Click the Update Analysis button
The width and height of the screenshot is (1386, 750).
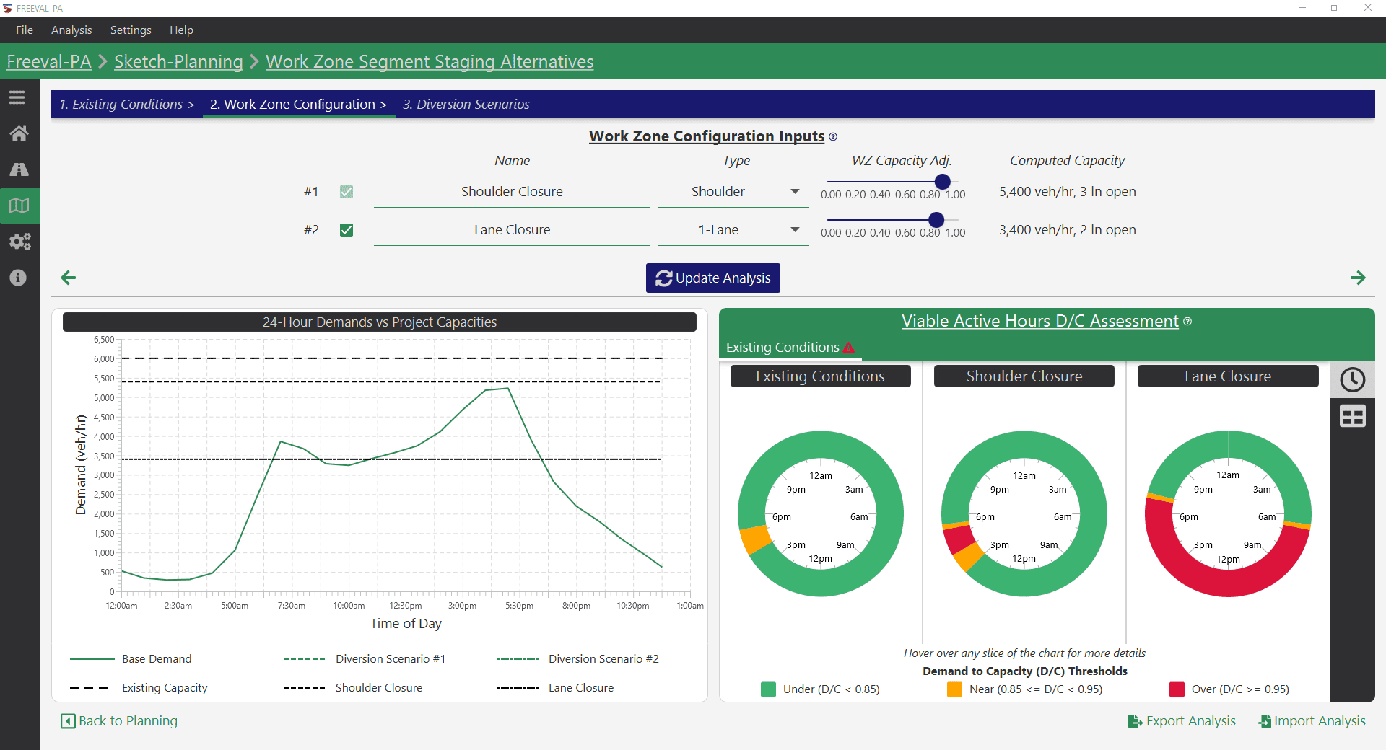click(713, 278)
